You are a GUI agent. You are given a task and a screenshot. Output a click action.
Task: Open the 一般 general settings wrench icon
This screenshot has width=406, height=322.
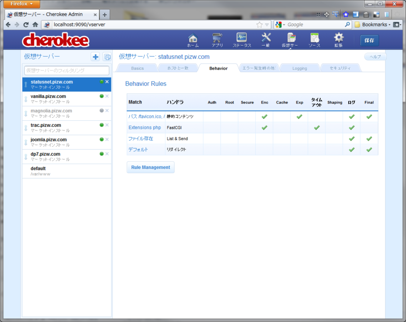click(x=265, y=40)
